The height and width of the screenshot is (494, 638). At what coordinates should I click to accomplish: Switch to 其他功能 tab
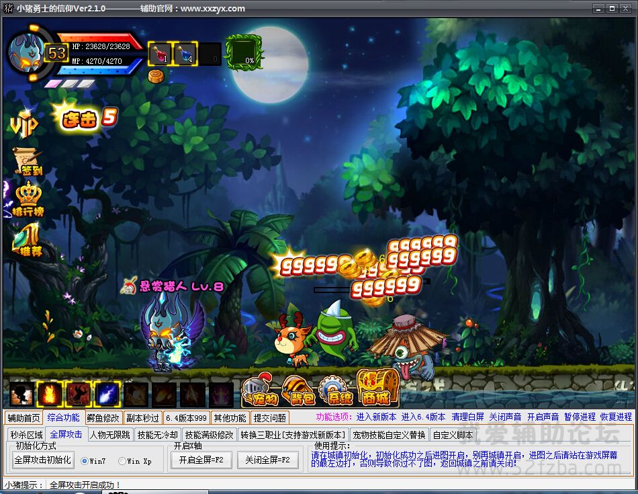tap(230, 418)
